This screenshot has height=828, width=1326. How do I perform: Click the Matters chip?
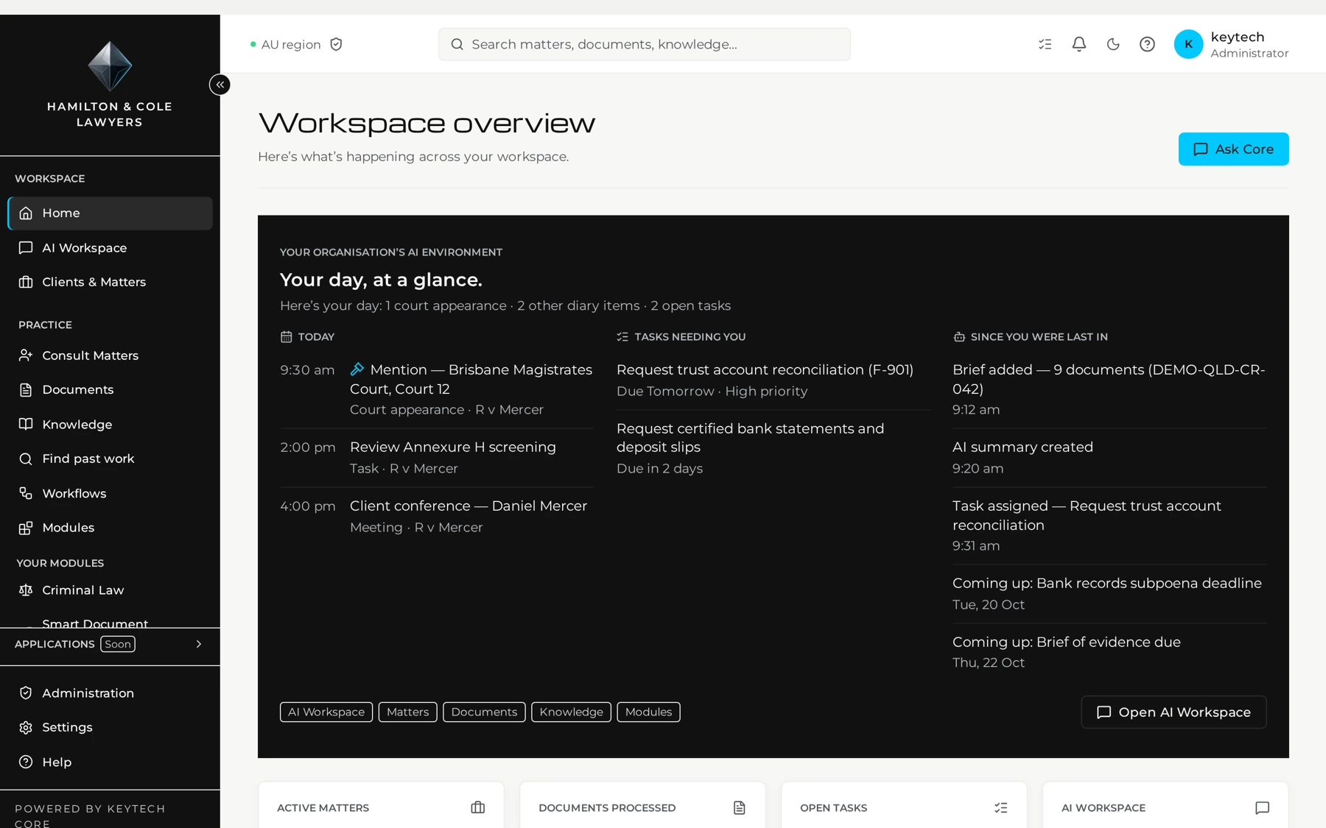click(407, 712)
